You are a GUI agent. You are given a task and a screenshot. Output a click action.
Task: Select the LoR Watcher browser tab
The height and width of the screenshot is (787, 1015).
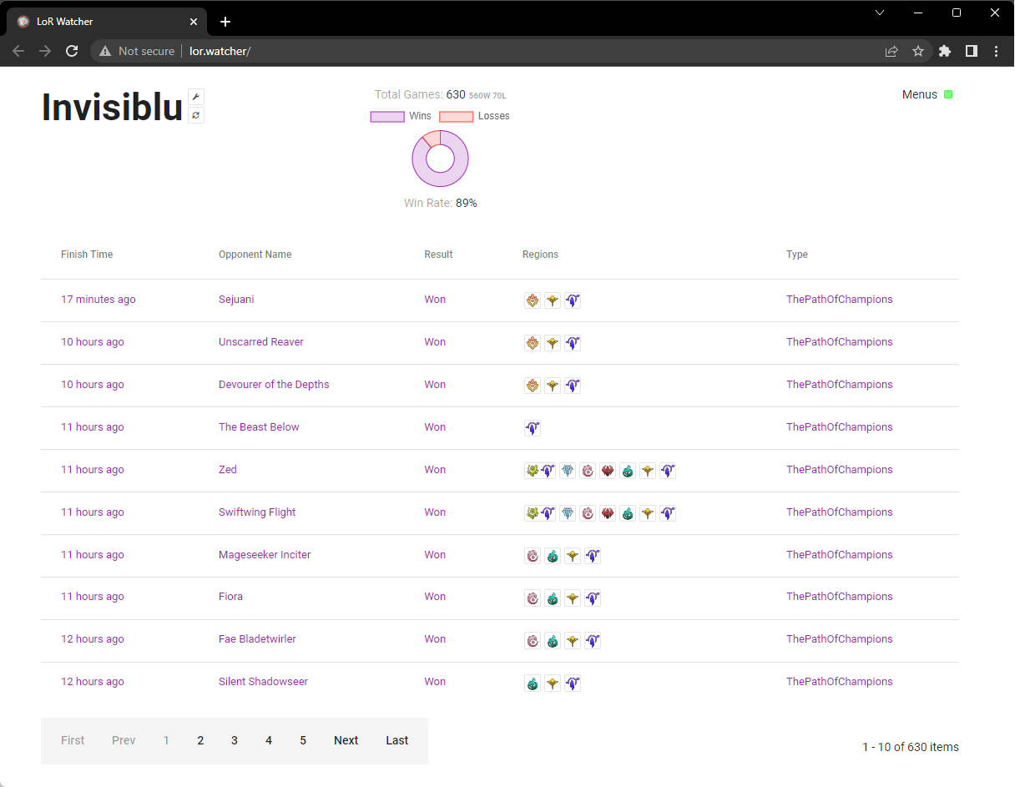pos(109,22)
